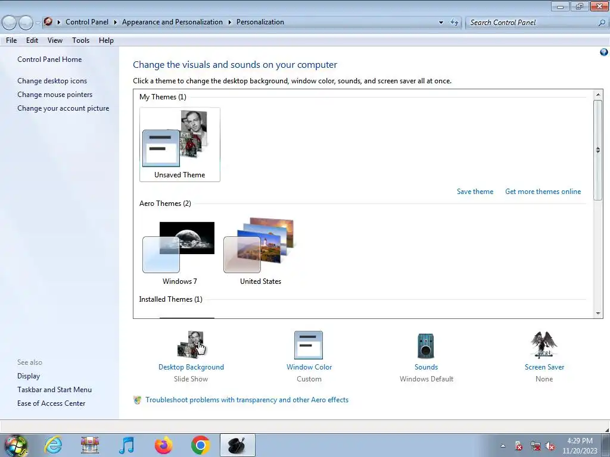Click Change desktop icons link
This screenshot has height=457, width=610.
(x=52, y=81)
